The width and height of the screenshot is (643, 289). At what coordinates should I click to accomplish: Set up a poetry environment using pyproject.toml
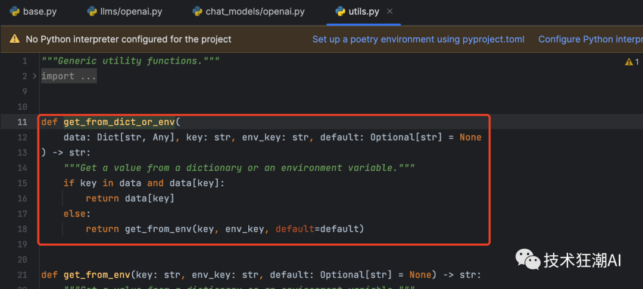pyautogui.click(x=419, y=39)
